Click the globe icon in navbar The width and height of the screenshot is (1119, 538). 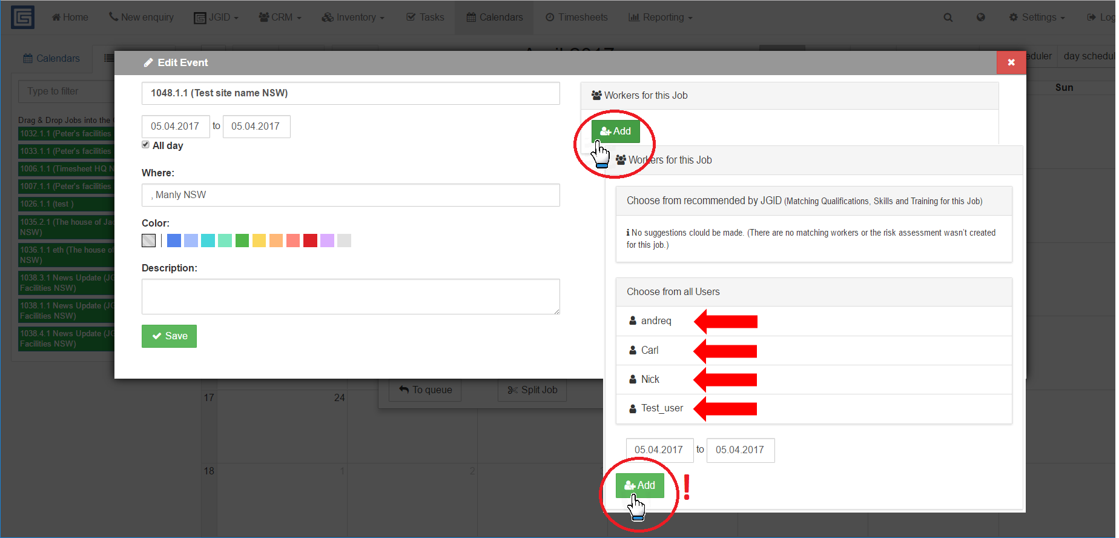pyautogui.click(x=981, y=18)
